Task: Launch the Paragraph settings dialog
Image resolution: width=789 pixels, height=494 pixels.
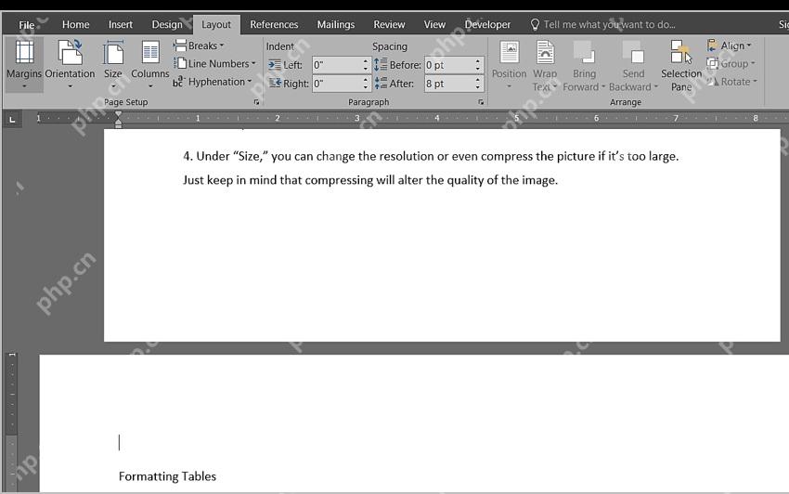Action: tap(481, 102)
